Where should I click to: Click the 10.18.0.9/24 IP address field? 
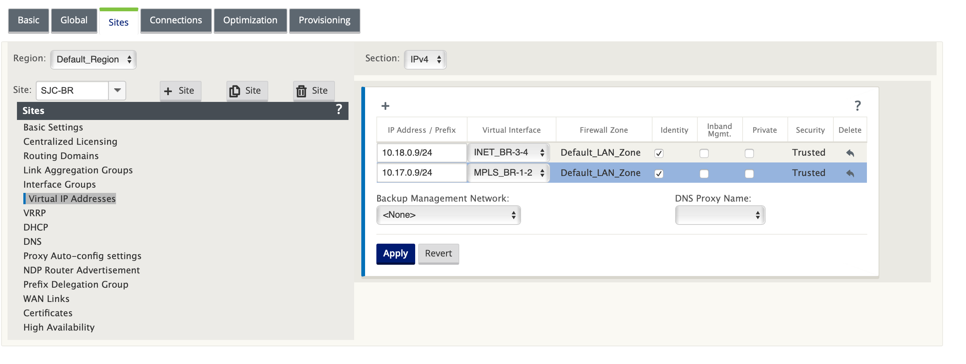coord(422,153)
